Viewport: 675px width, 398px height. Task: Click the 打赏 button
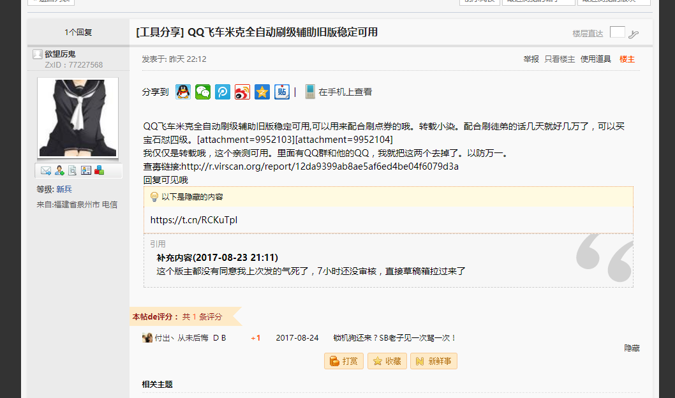[343, 361]
